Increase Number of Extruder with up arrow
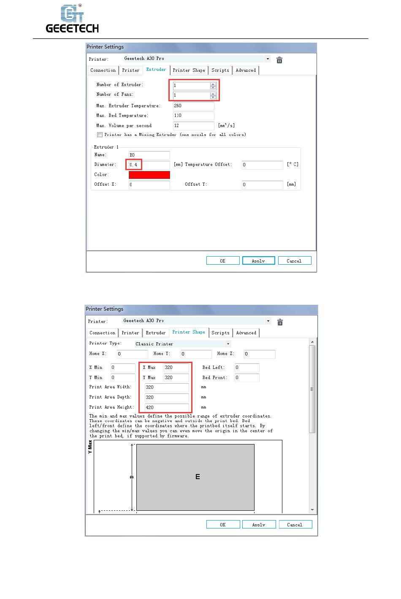The width and height of the screenshot is (401, 599). 213,84
